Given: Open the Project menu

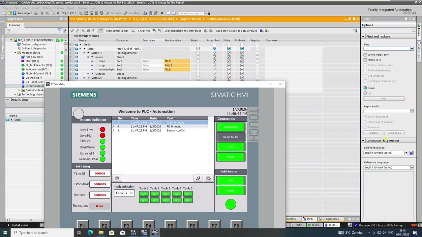Looking at the screenshot, I should click(x=7, y=8).
